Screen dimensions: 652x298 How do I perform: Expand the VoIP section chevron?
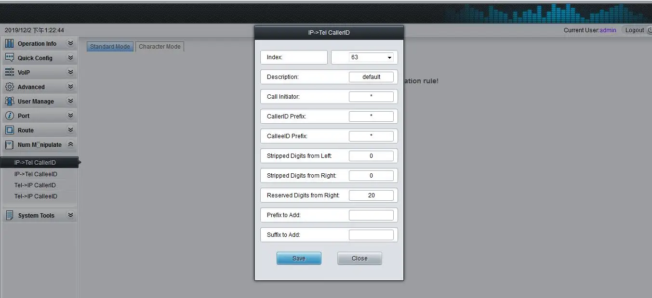[x=70, y=72]
